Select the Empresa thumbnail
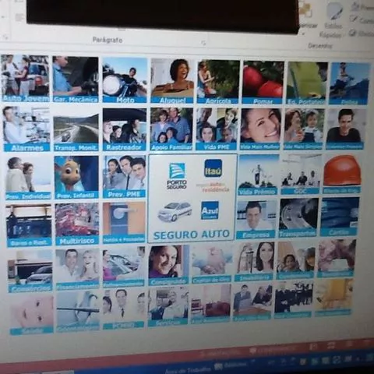Image resolution: width=374 pixels, height=374 pixels. (x=256, y=220)
